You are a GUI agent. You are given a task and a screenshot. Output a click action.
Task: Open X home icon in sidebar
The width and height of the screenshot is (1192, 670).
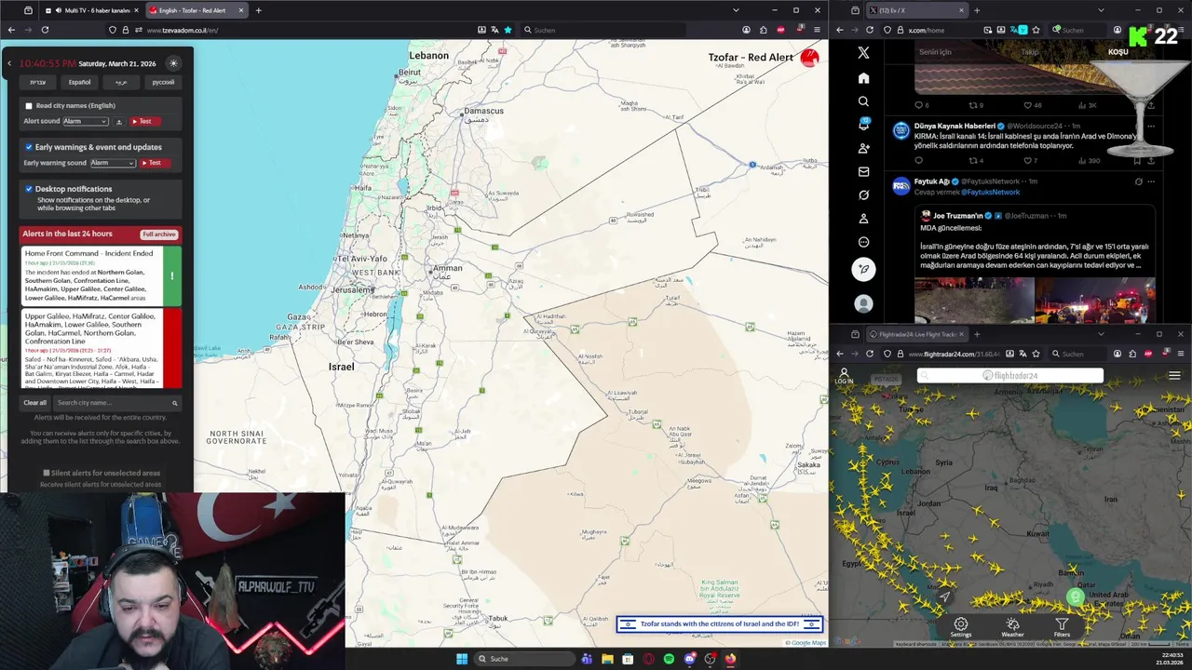[x=863, y=78]
